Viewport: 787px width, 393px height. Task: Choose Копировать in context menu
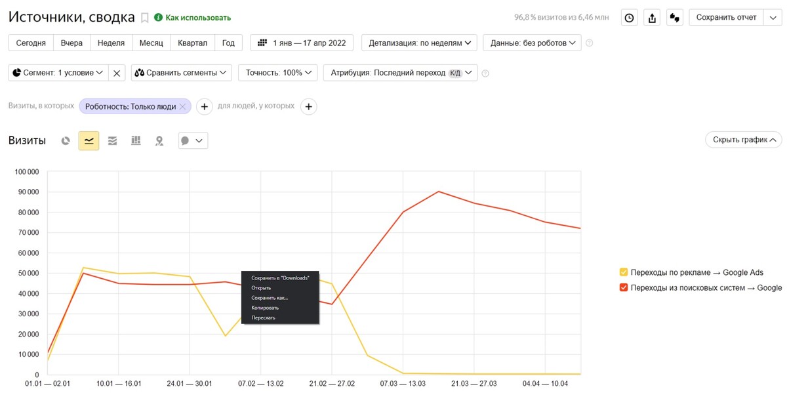coord(280,307)
